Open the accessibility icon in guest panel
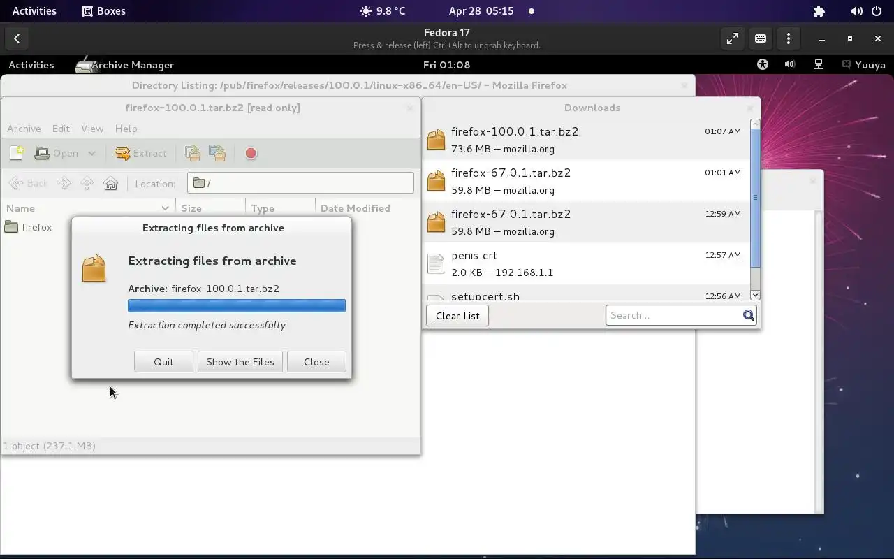Screen dimensions: 894x559 [763, 64]
